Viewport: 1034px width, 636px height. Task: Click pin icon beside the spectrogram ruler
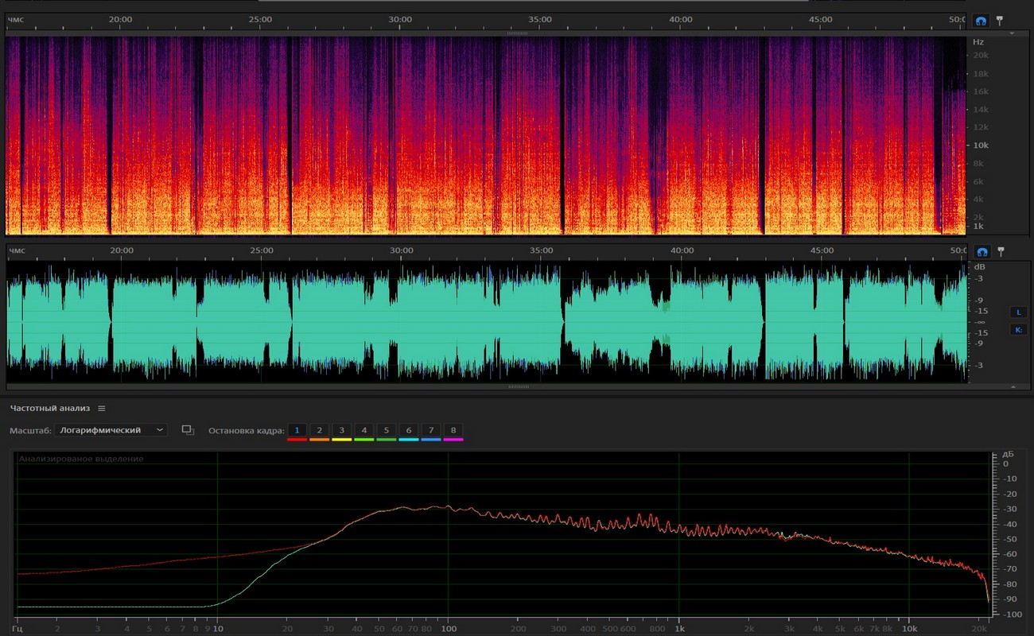coord(1001,20)
